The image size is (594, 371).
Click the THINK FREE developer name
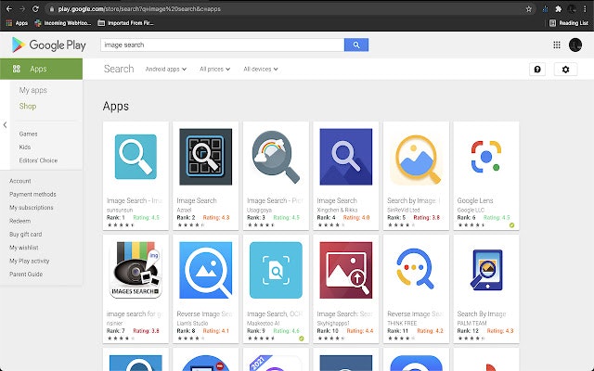point(402,323)
